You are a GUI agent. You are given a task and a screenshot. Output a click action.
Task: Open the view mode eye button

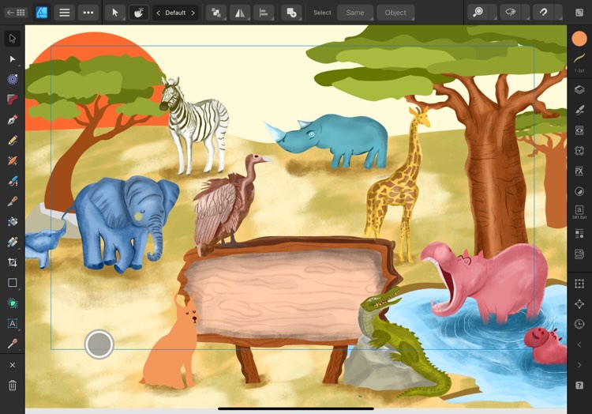point(511,13)
